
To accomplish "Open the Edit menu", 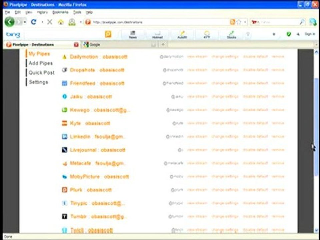I will click(18, 12).
